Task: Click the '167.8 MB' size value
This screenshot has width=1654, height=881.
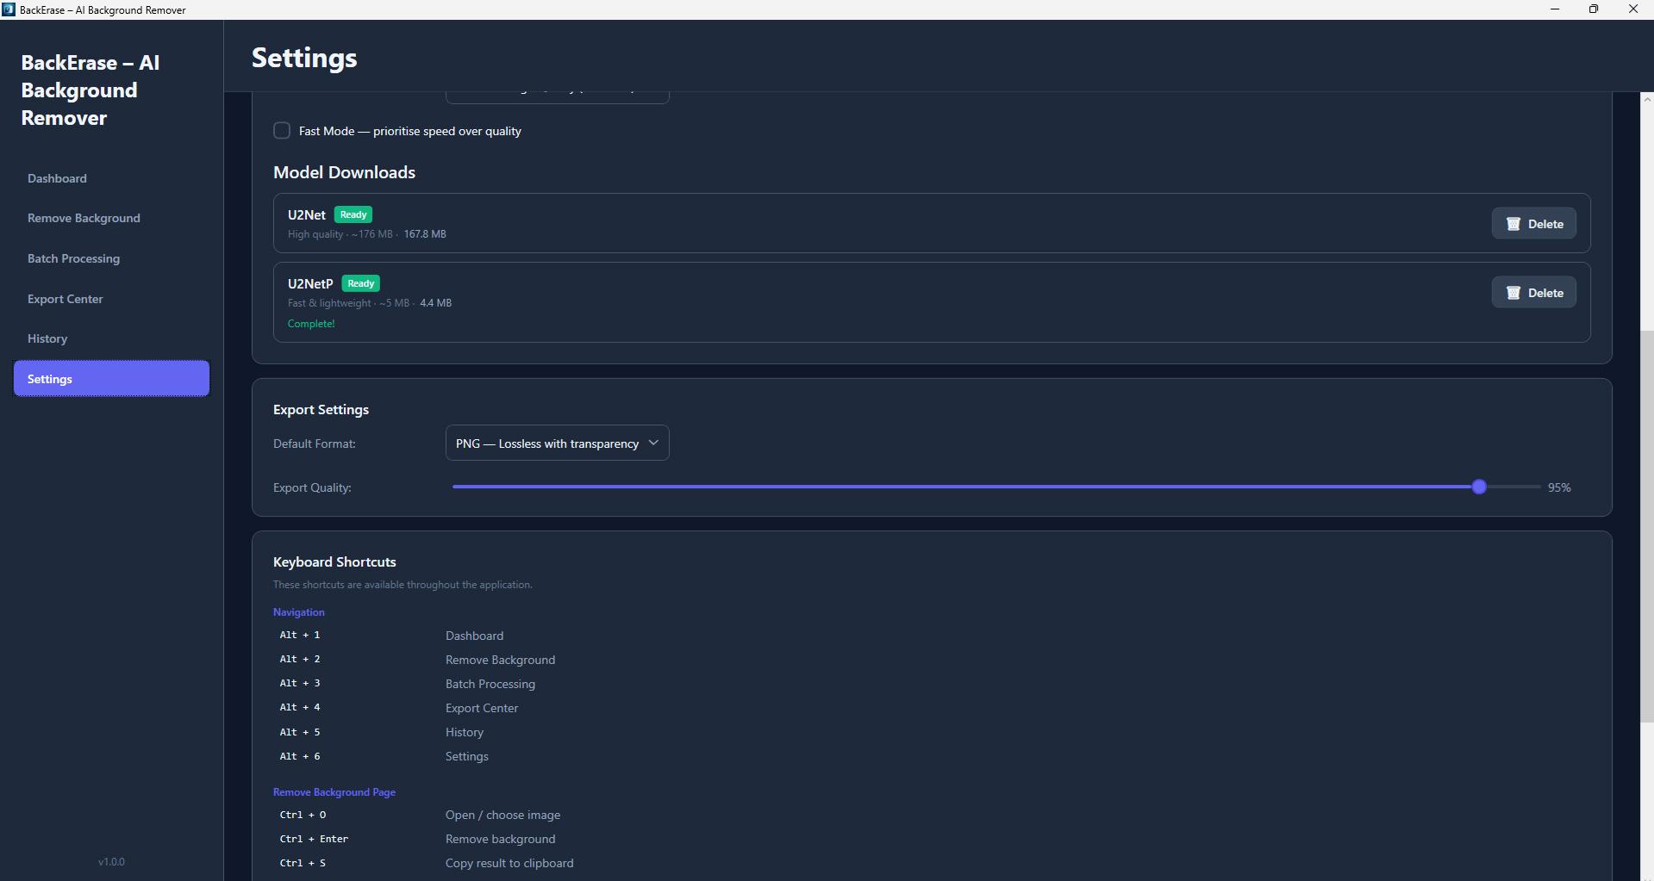Action: click(425, 234)
